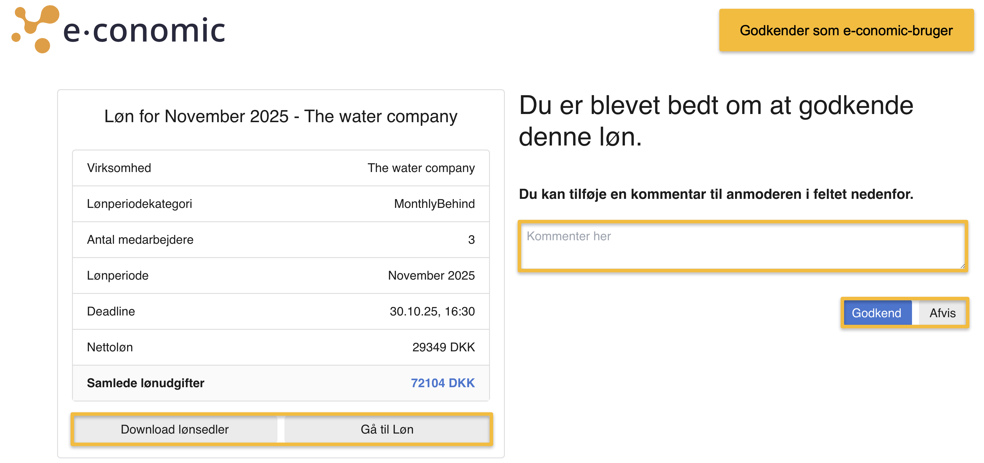Click the MonthlyBehind category value
Screen dimensions: 984x463
click(434, 204)
